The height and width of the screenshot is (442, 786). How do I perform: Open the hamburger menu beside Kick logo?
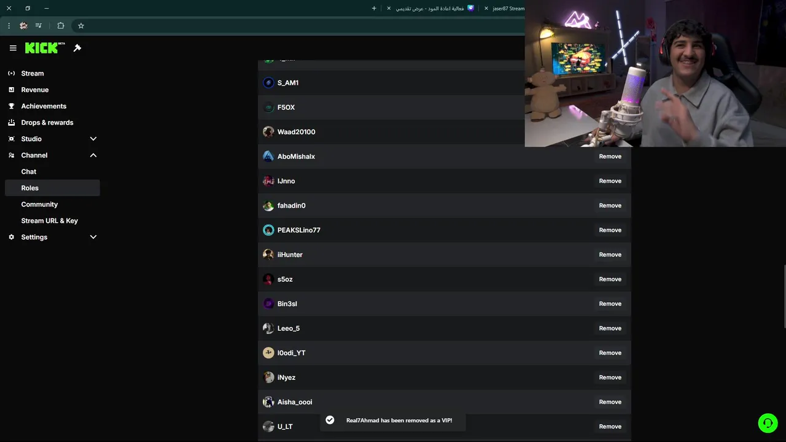pyautogui.click(x=13, y=48)
